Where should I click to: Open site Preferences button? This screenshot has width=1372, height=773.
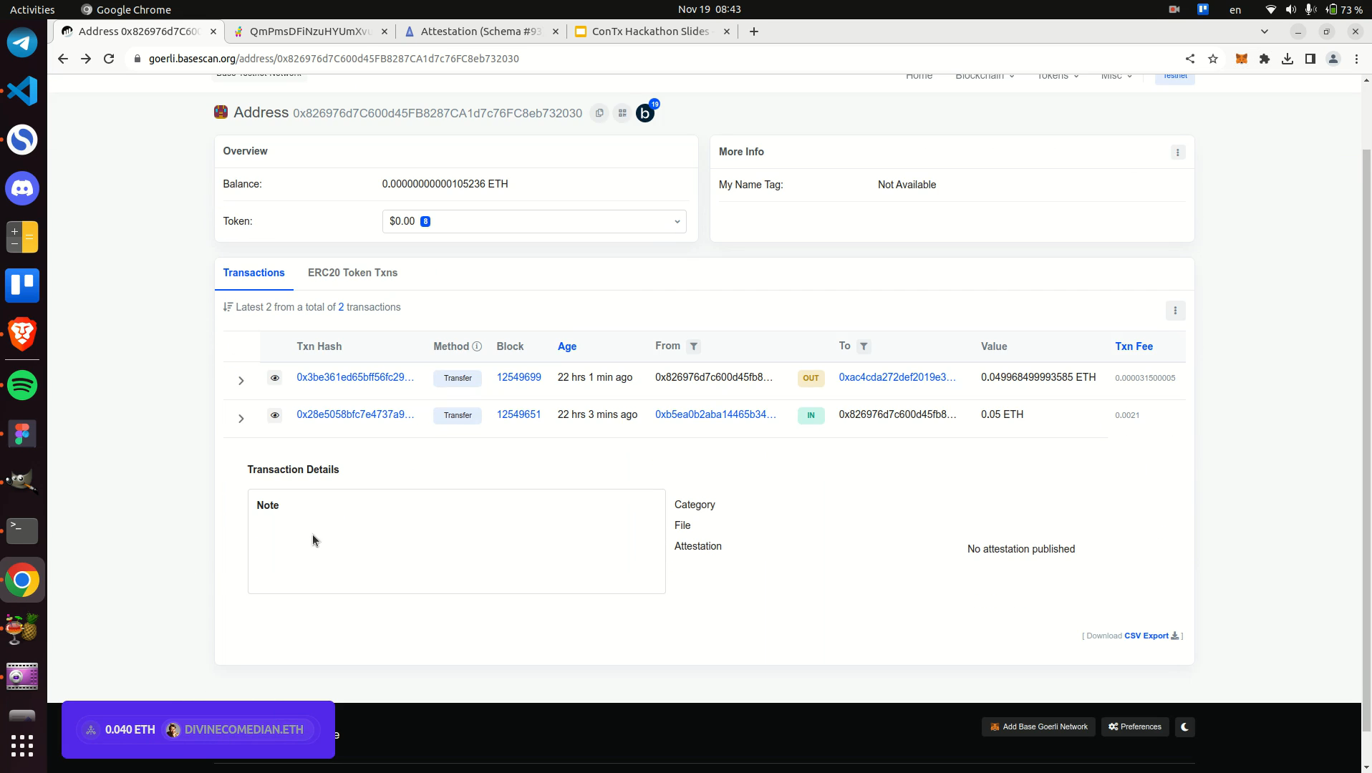coord(1135,727)
